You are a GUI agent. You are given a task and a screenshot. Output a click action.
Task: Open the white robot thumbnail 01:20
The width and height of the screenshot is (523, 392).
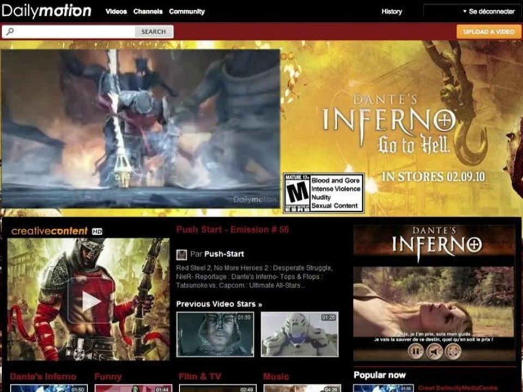tap(300, 334)
